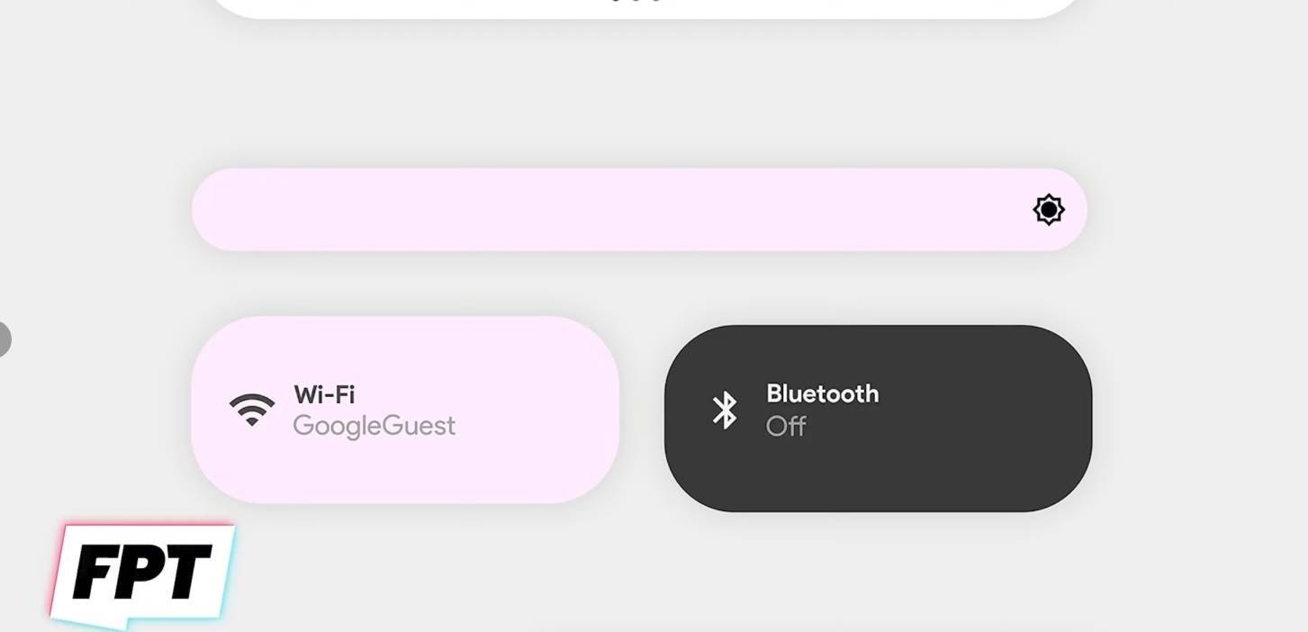This screenshot has height=632, width=1308.
Task: Select the GoogleGuest network name
Action: pos(374,425)
